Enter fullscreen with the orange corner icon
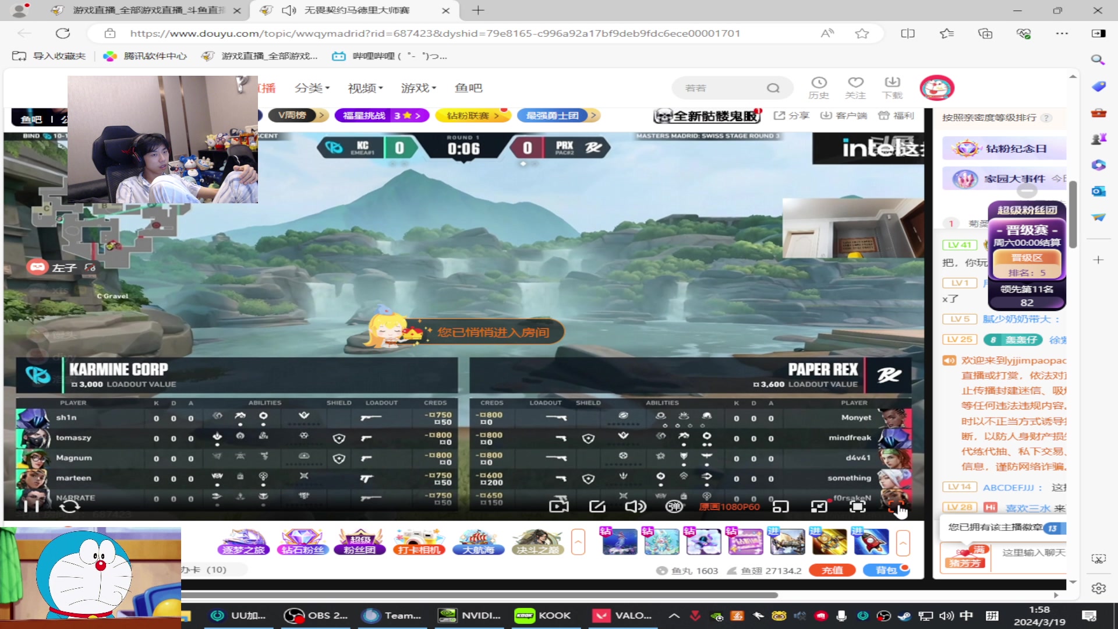 [896, 507]
